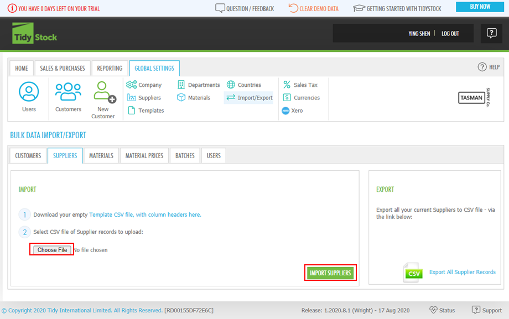Open the Reporting tab

[110, 68]
